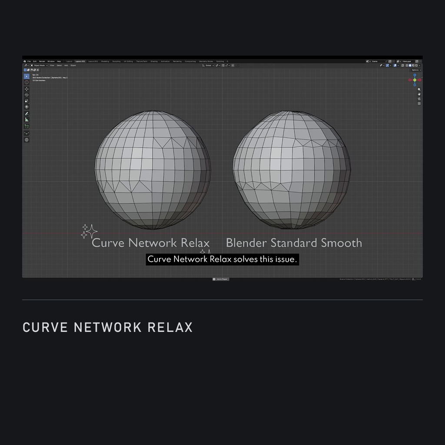The width and height of the screenshot is (445, 445).
Task: Switch to Rendered shading mode
Action: coord(416,66)
